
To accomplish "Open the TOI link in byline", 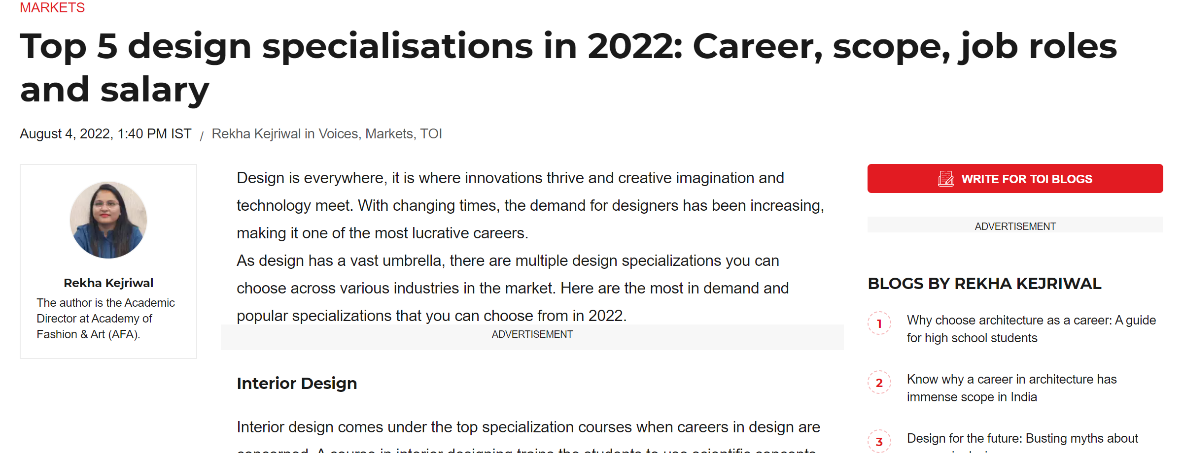I will pyautogui.click(x=431, y=134).
